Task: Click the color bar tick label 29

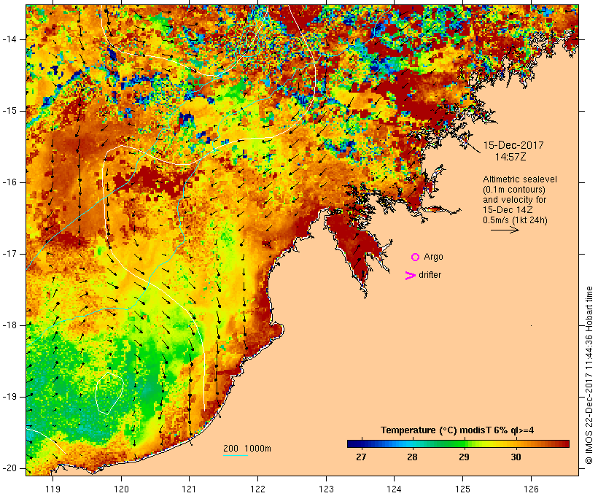Action: pos(464,457)
